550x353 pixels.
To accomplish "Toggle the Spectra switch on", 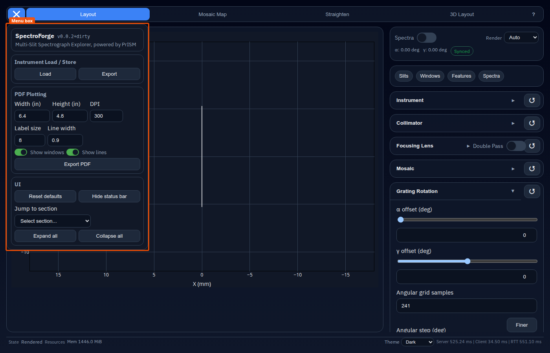I will pos(427,38).
